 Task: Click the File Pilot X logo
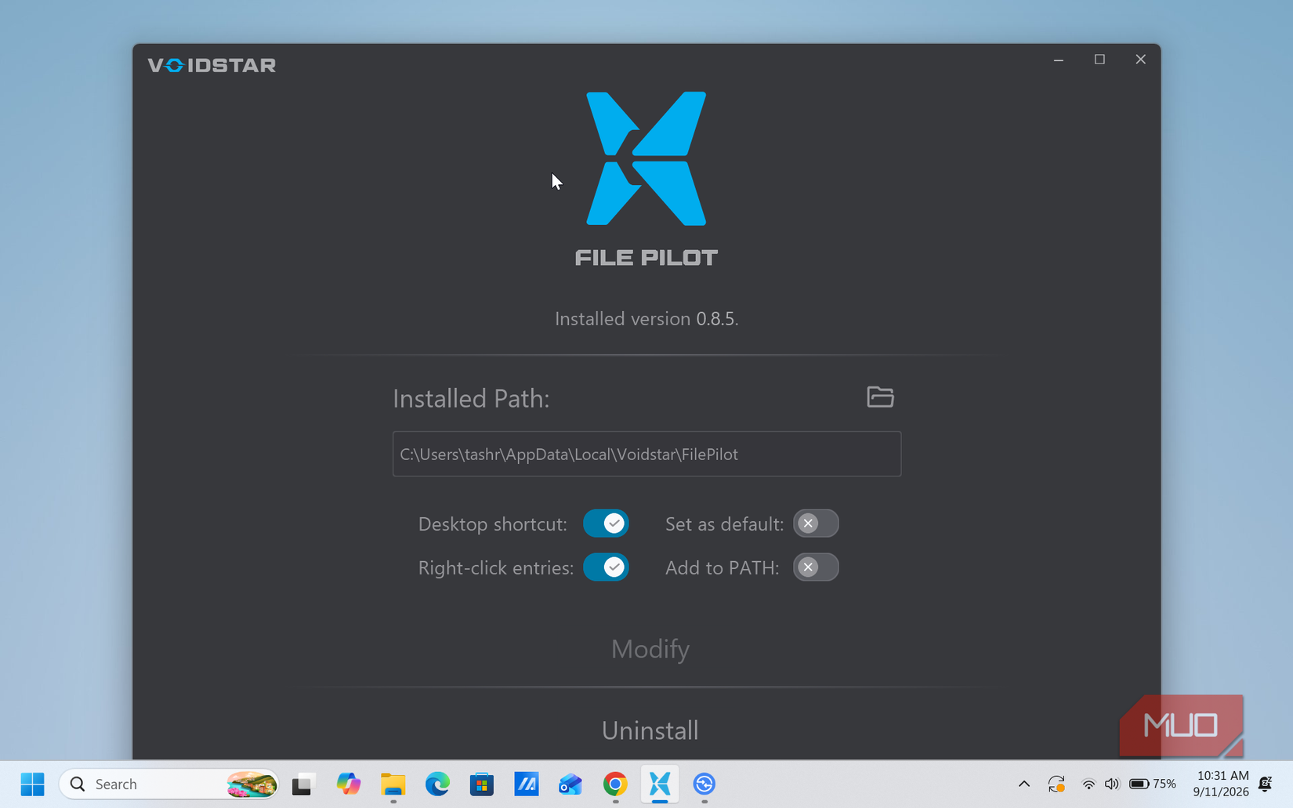point(646,158)
